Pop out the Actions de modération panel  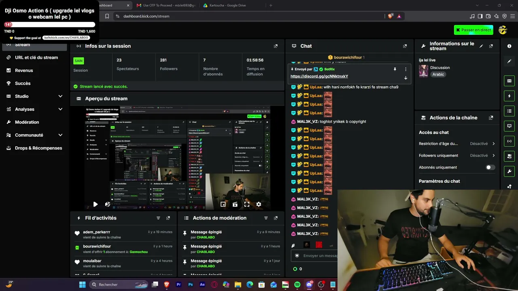click(x=276, y=218)
